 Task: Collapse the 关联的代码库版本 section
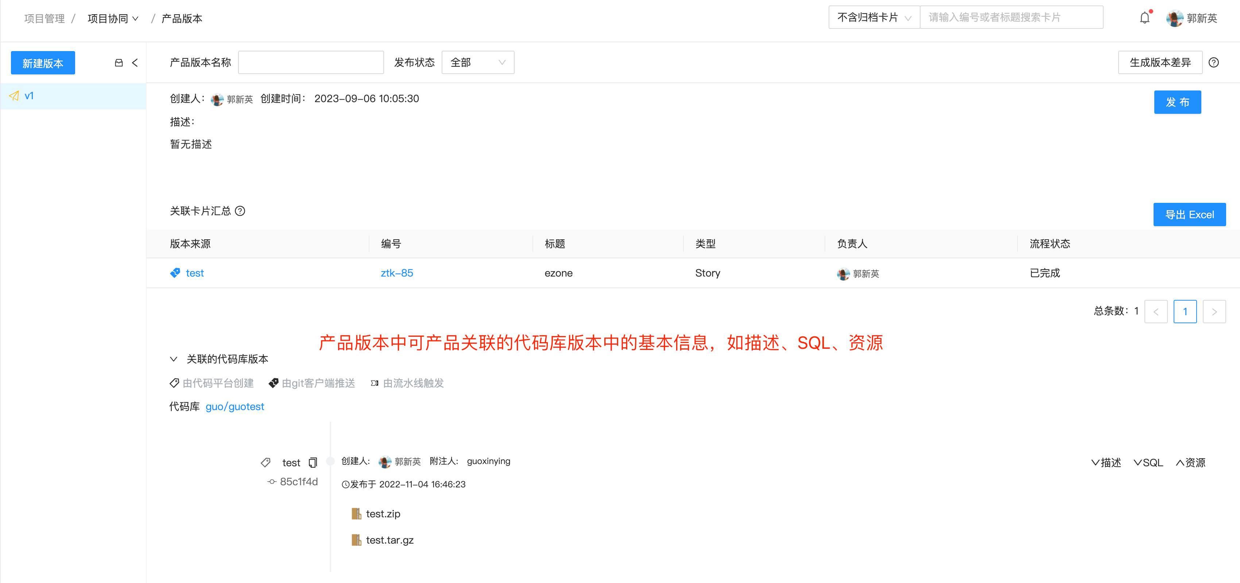(174, 359)
